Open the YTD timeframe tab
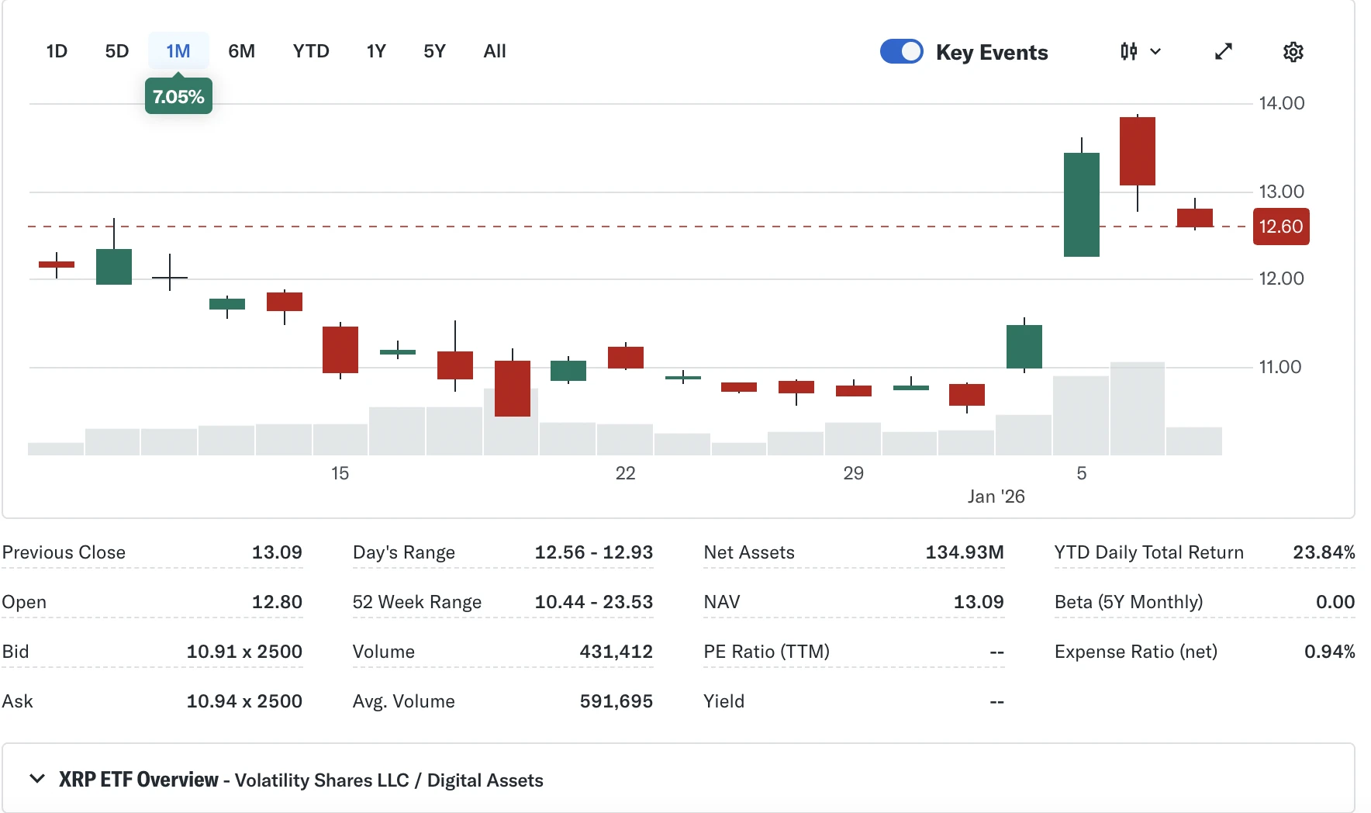 tap(310, 51)
